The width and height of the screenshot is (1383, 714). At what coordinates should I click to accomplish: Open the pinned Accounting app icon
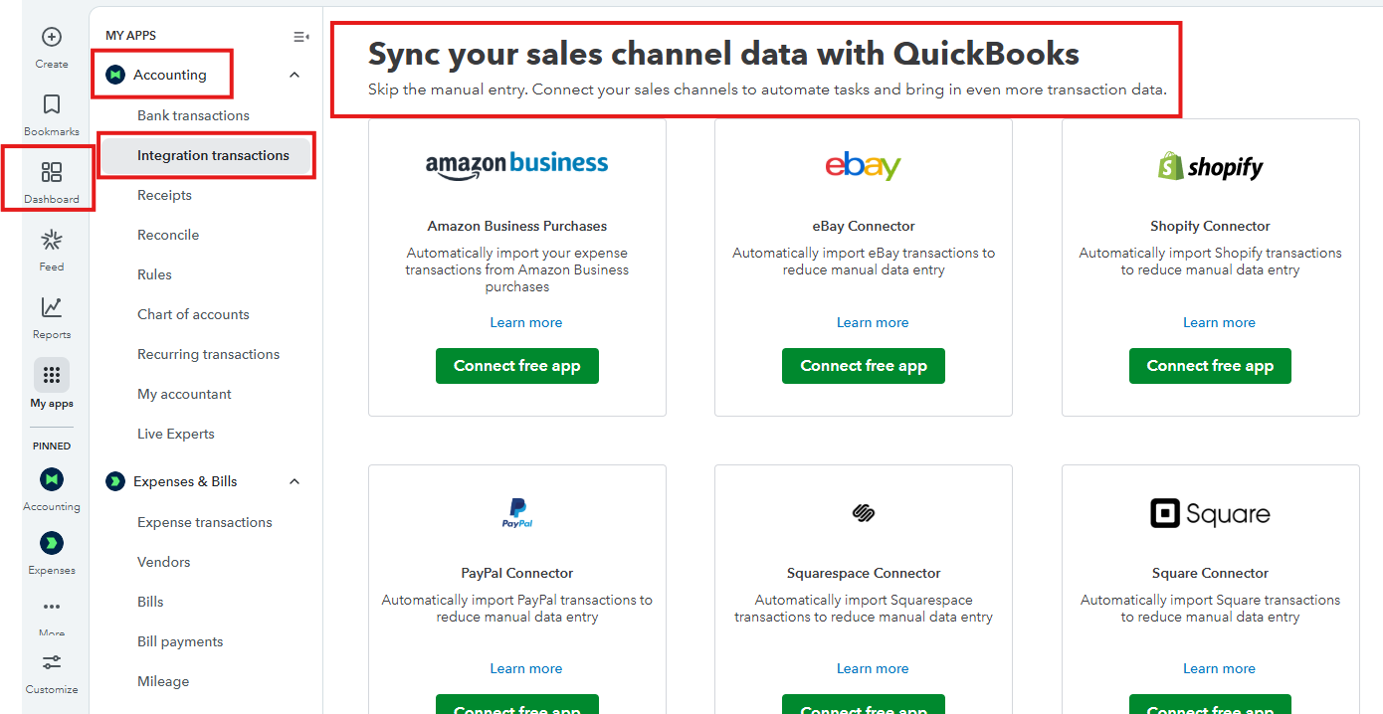52,480
